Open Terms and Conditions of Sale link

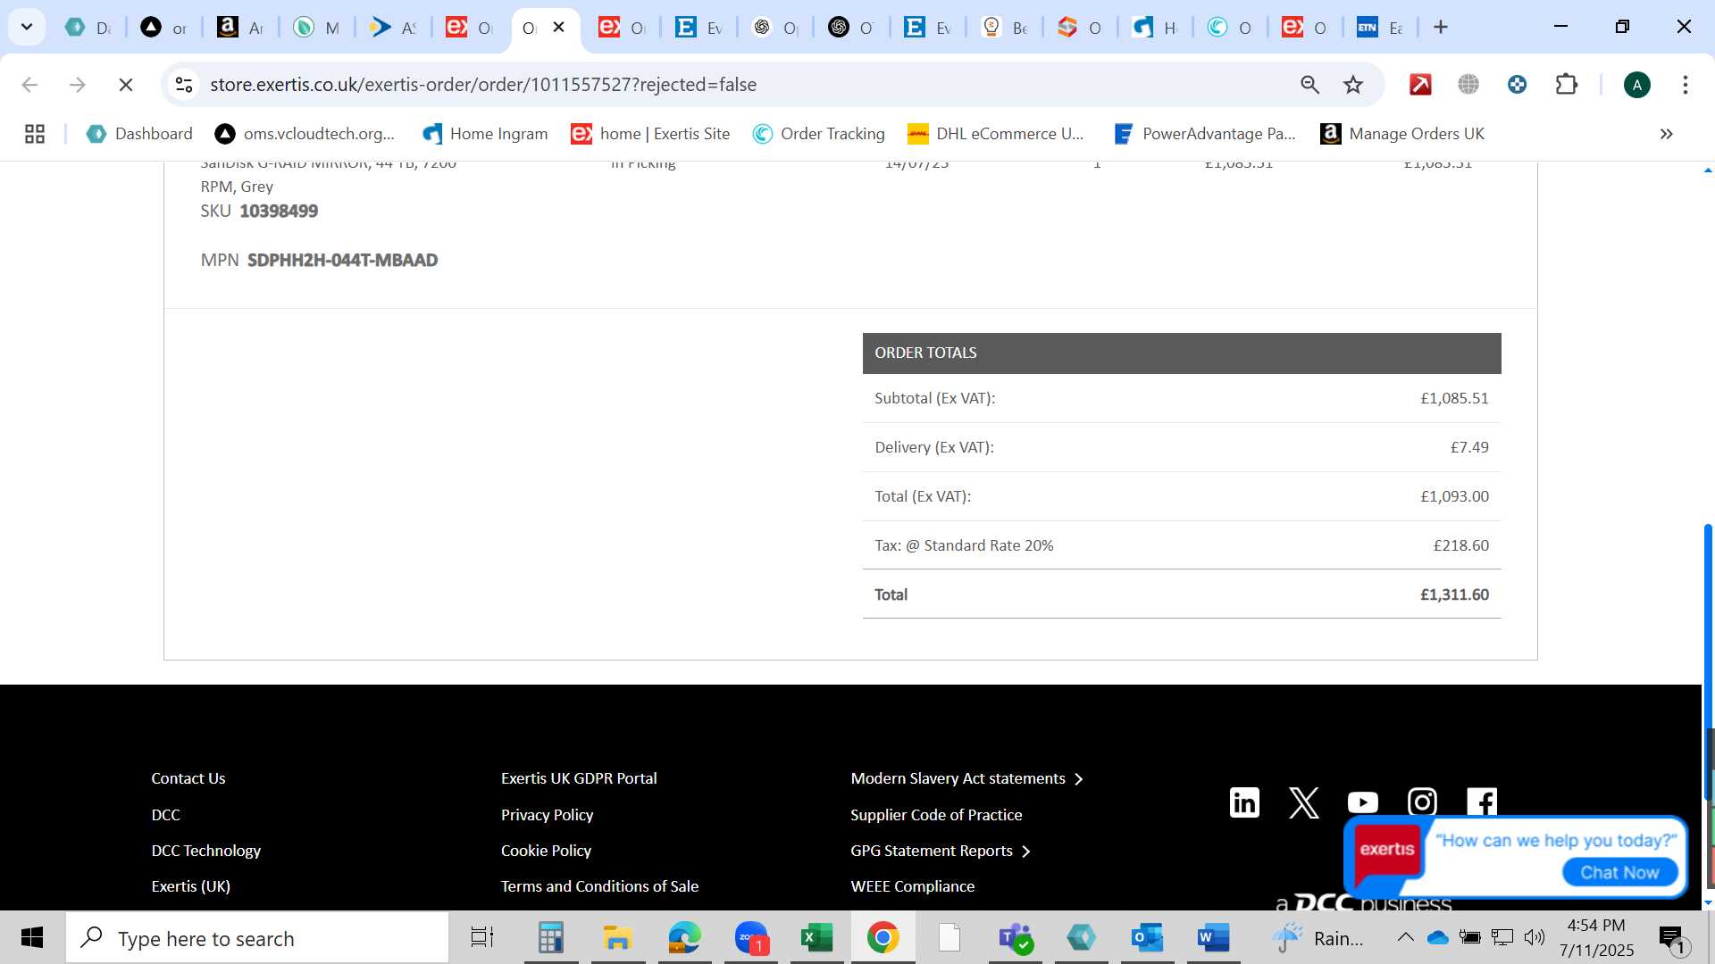tap(599, 886)
